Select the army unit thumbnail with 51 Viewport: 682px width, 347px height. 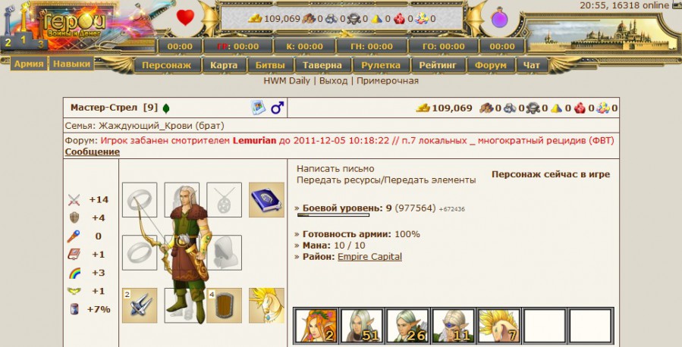coord(361,325)
